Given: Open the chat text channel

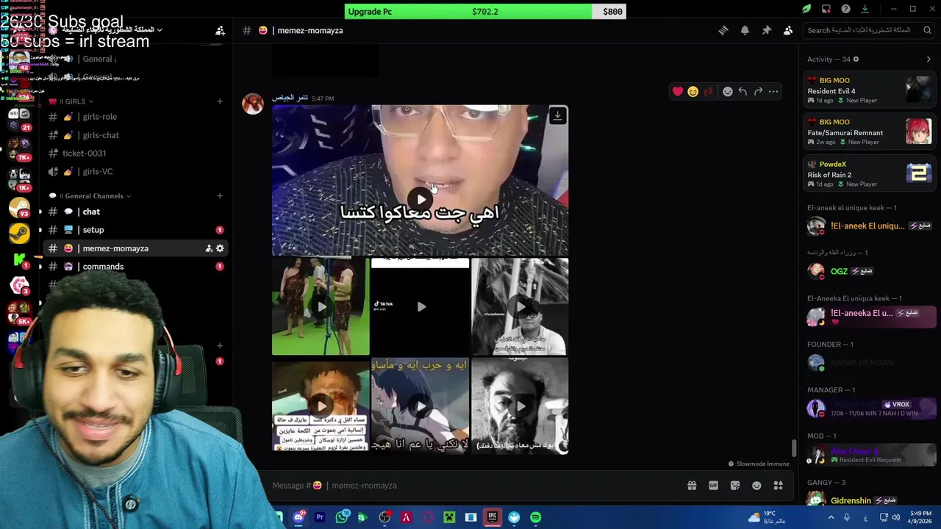Looking at the screenshot, I should pyautogui.click(x=135, y=212).
